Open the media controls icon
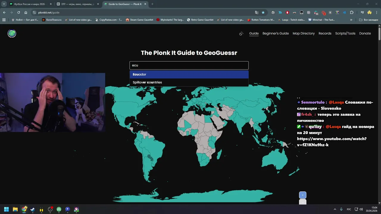This screenshot has height=214, width=381. click(x=362, y=12)
